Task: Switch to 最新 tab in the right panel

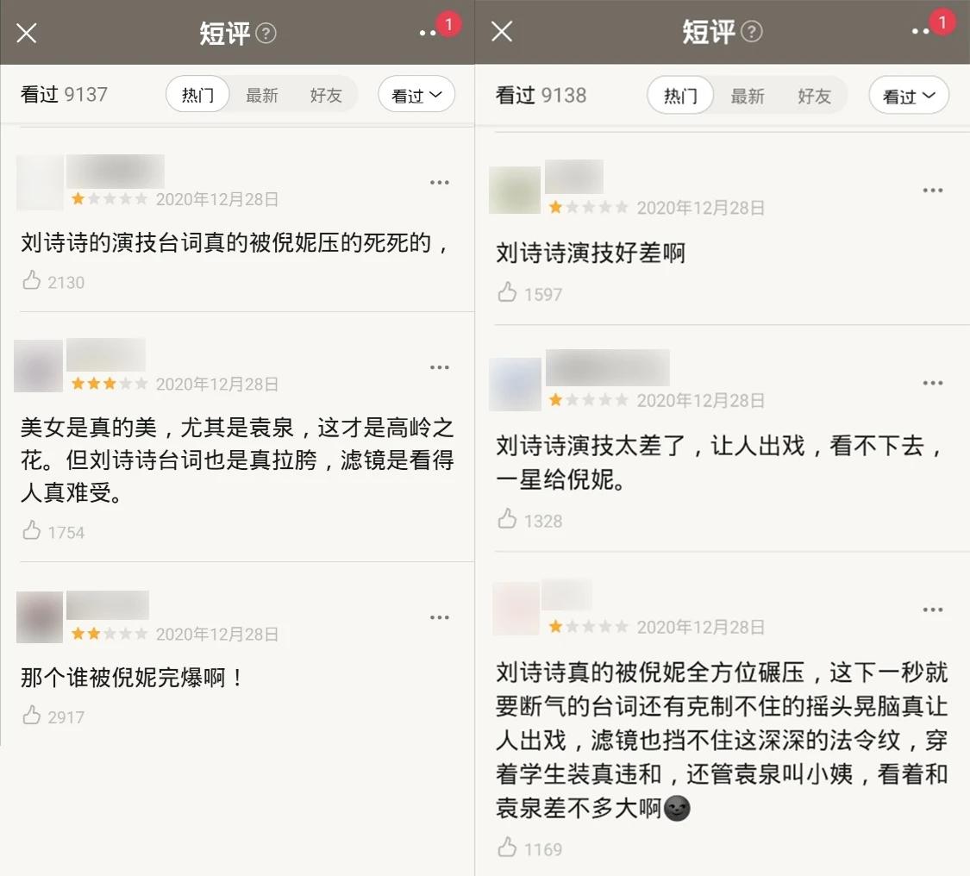Action: click(x=748, y=96)
